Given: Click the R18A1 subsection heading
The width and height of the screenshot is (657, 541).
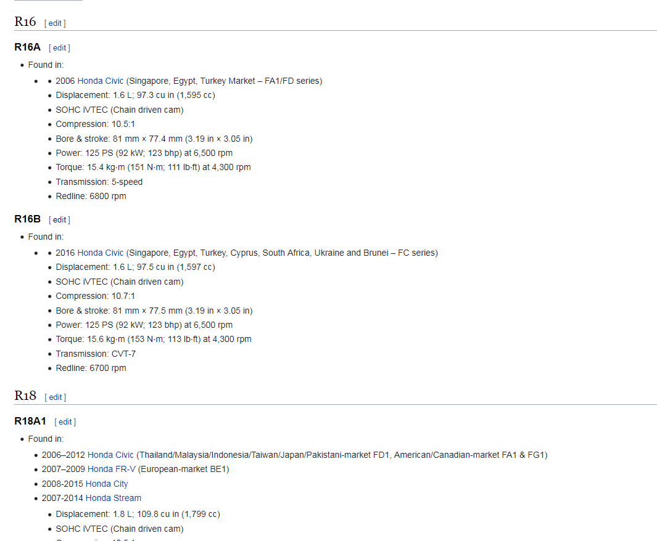Looking at the screenshot, I should click(x=30, y=421).
